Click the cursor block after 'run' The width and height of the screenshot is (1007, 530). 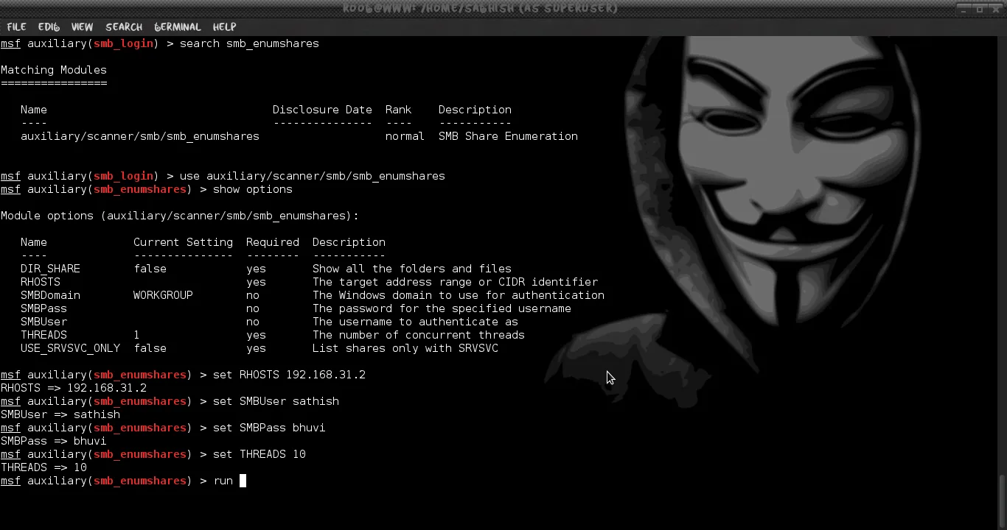[243, 481]
